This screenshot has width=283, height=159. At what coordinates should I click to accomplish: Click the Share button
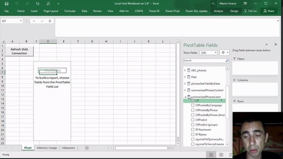tap(269, 11)
